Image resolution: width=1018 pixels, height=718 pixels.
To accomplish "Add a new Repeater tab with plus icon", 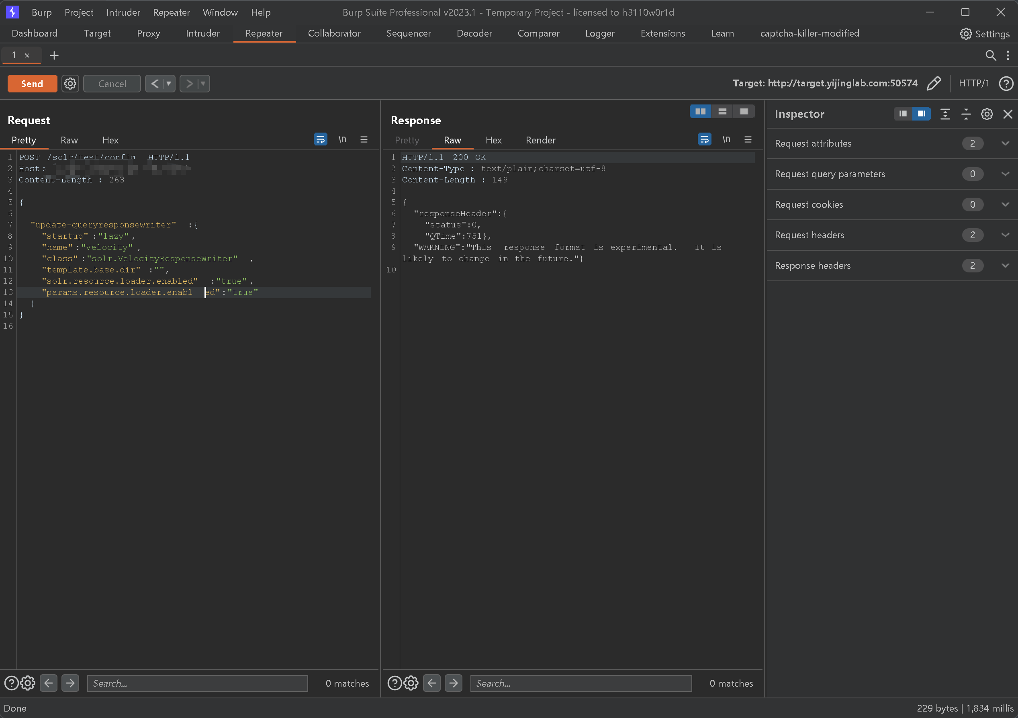I will (x=54, y=55).
